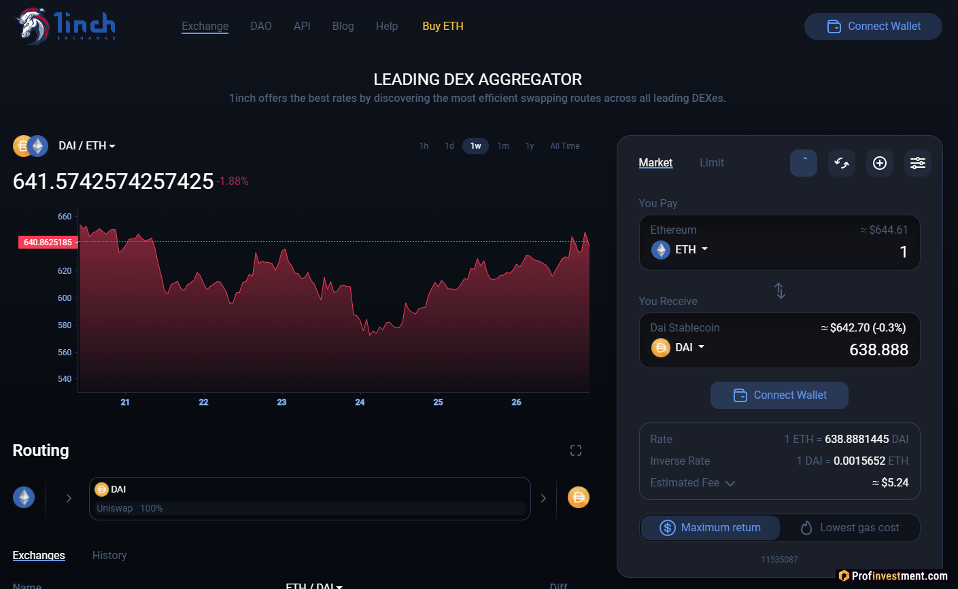The image size is (958, 589).
Task: Click the Connect Wallet button in swap panel
Action: 779,395
